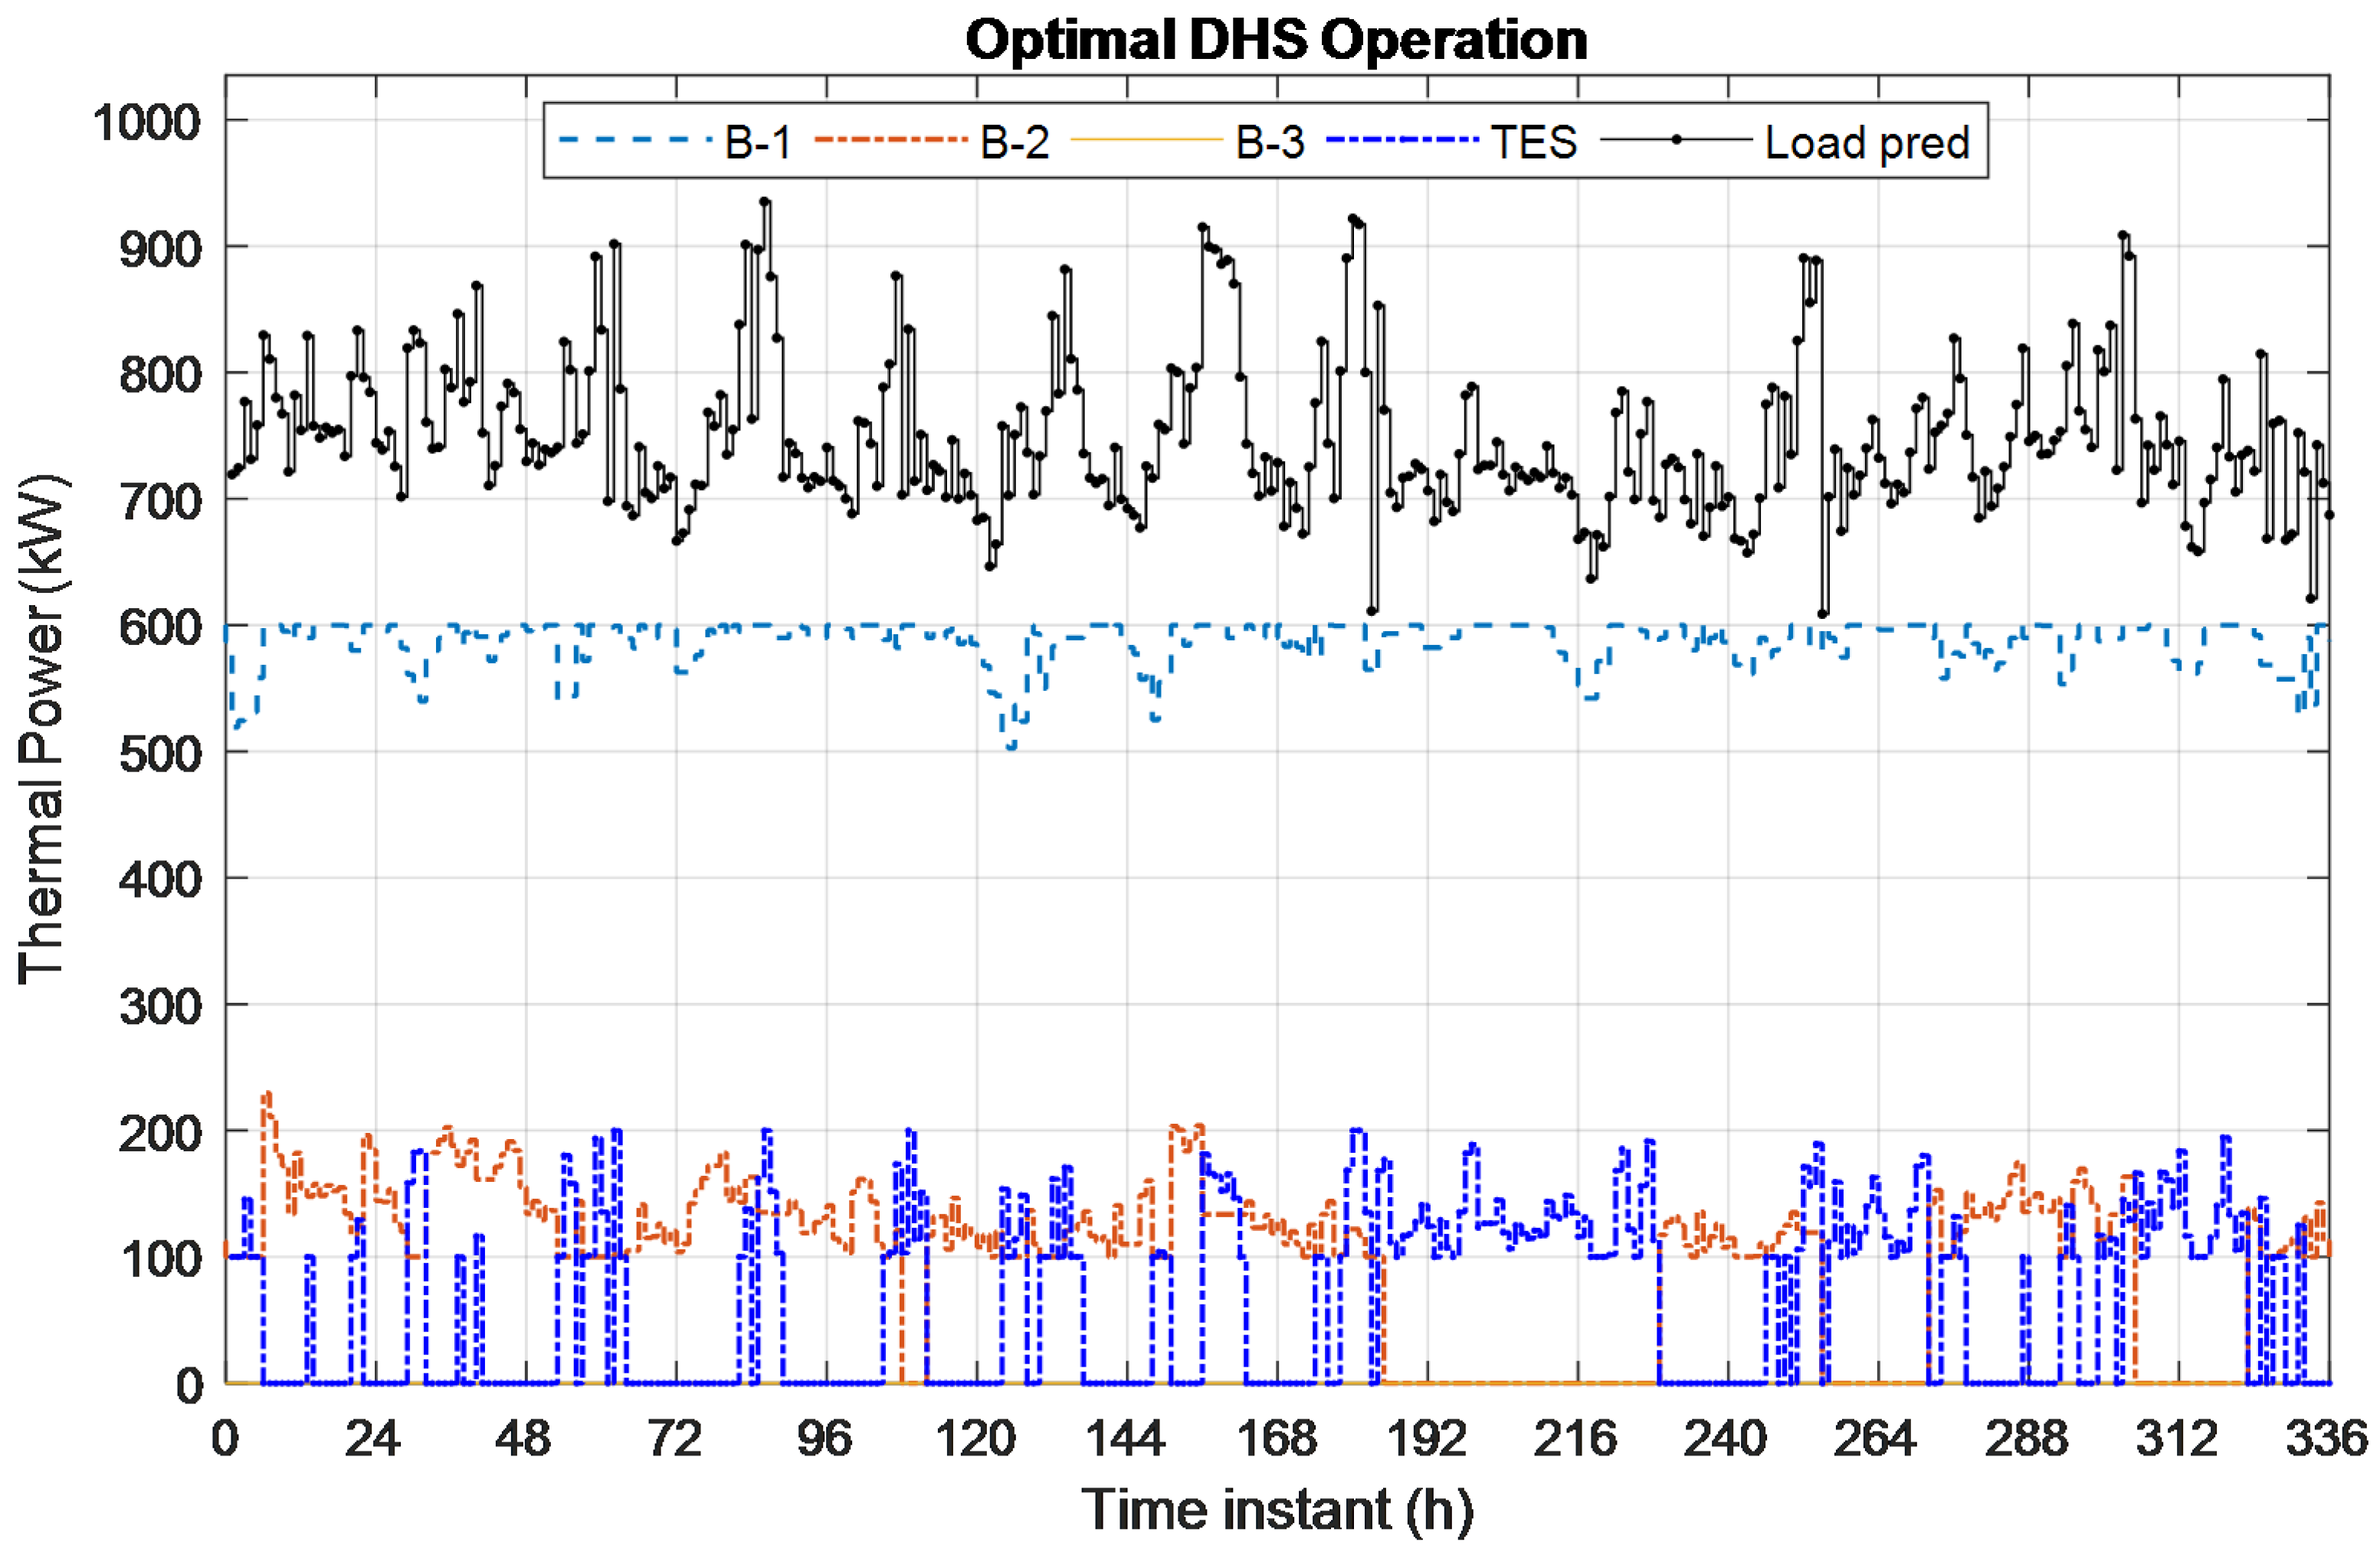Click y-axis tick label 800
This screenshot has width=2380, height=1555.
coord(160,375)
